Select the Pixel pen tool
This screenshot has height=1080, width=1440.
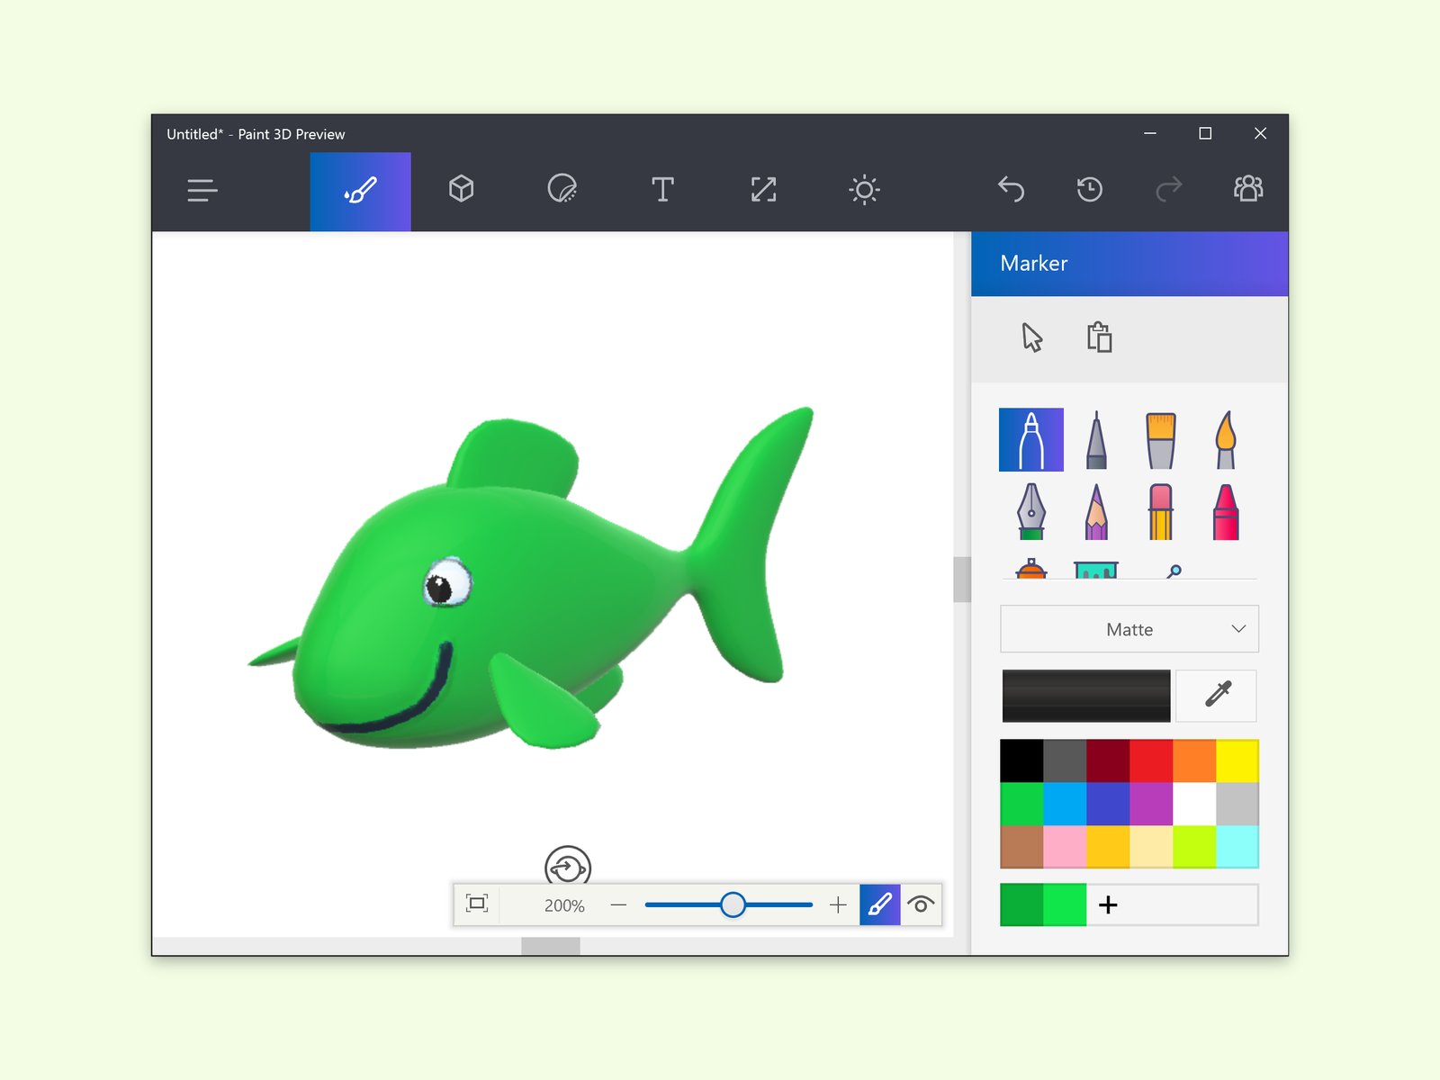(1031, 511)
